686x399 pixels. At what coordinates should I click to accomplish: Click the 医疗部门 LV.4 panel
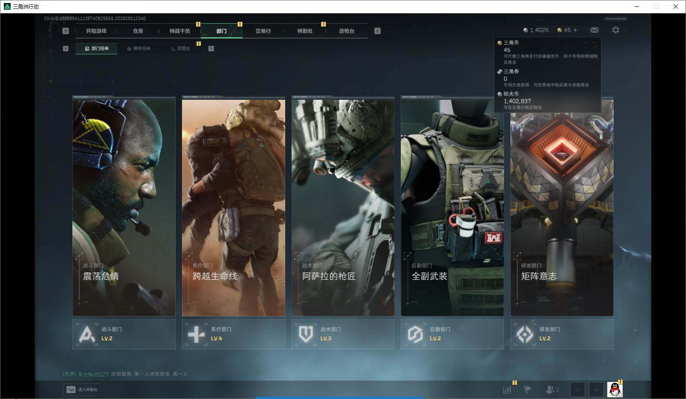coord(233,334)
